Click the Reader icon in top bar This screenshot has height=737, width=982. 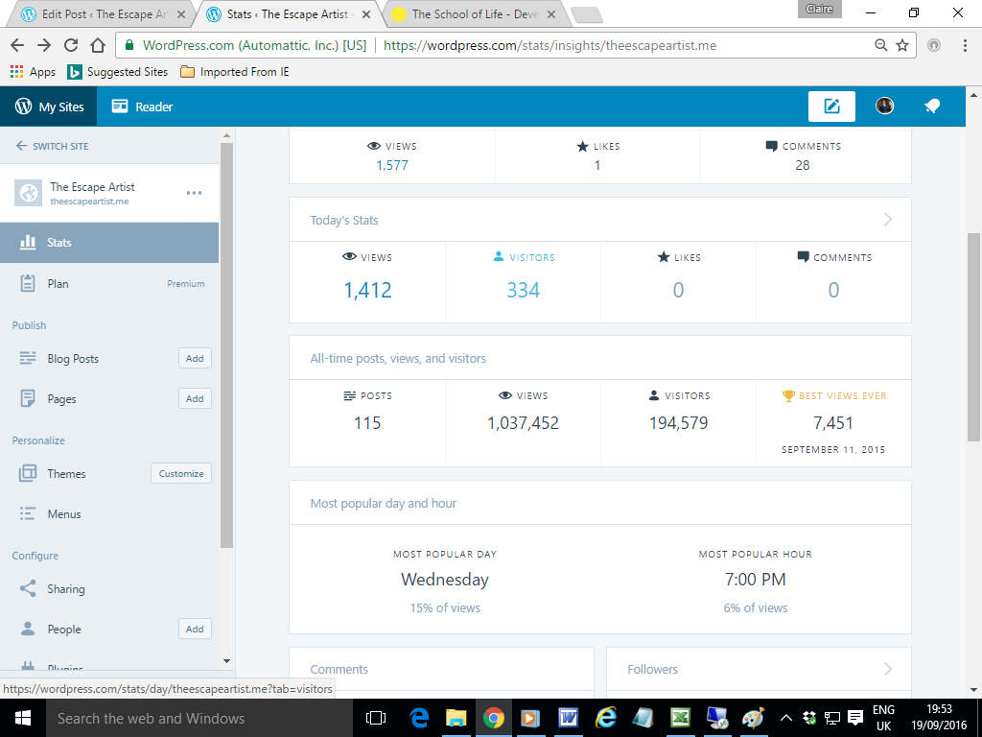[x=120, y=107]
